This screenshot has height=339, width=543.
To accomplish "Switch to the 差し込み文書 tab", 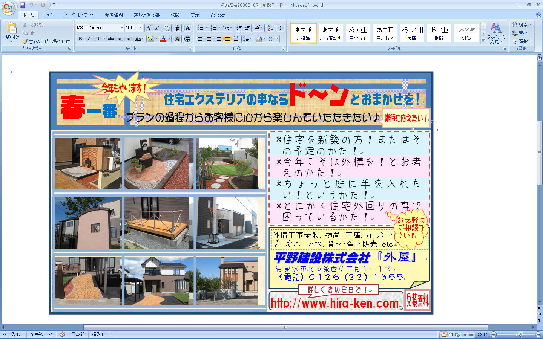I will (147, 15).
